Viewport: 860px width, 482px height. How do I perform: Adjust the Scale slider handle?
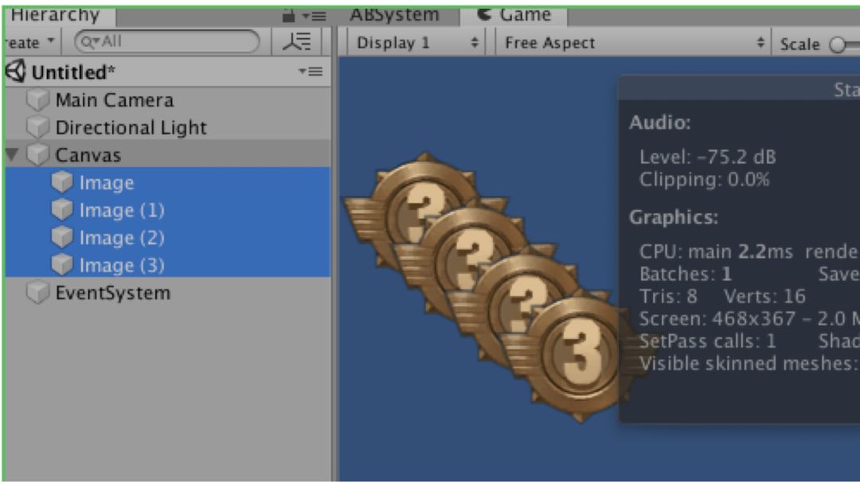click(838, 45)
